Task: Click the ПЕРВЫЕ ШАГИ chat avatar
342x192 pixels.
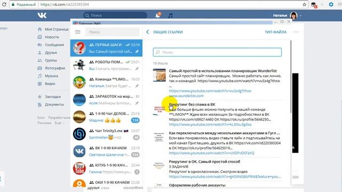Action: pos(79,48)
